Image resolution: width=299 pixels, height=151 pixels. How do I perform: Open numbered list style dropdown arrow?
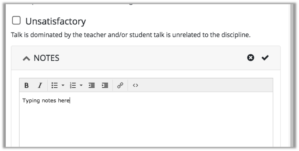(x=81, y=85)
